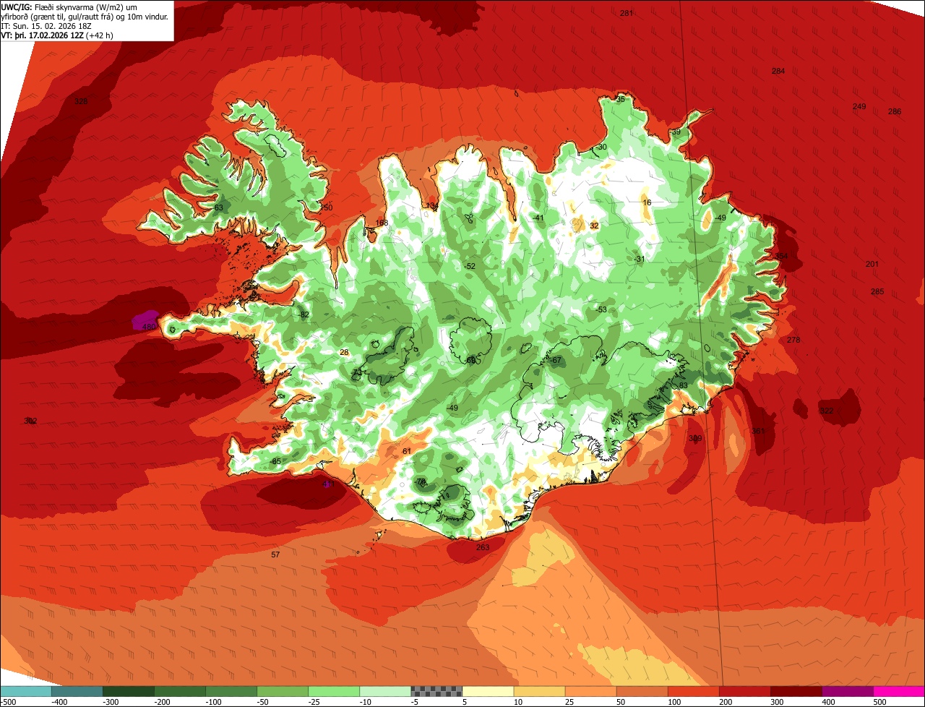The height and width of the screenshot is (707, 925).
Task: Click the '-53' value in the eastern highlands
Action: click(x=601, y=309)
